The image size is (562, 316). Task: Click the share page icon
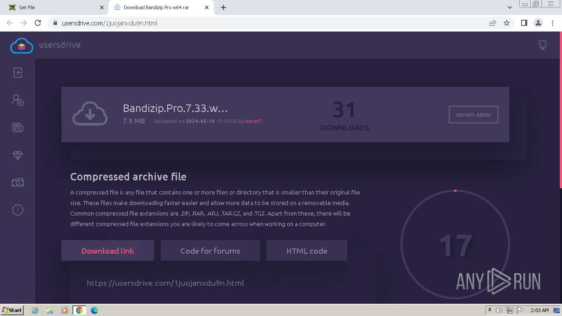point(493,23)
